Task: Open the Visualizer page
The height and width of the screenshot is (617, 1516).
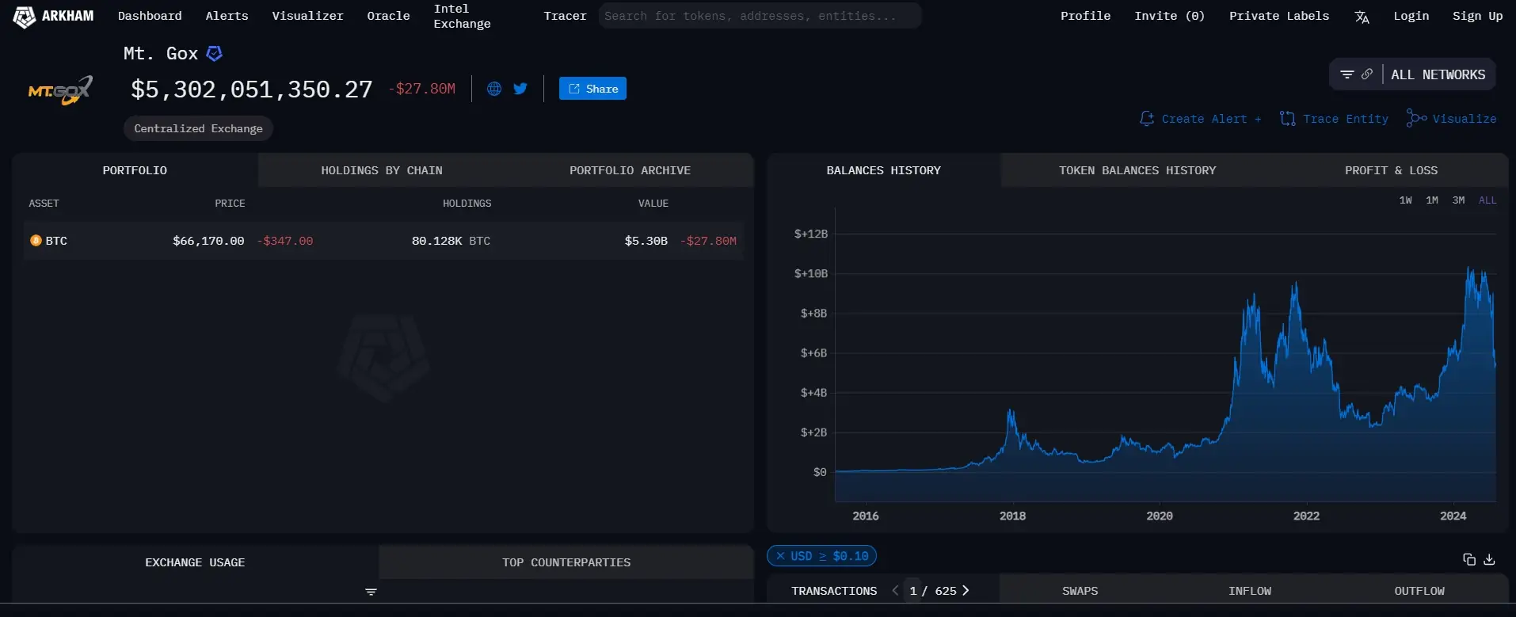Action: tap(307, 16)
